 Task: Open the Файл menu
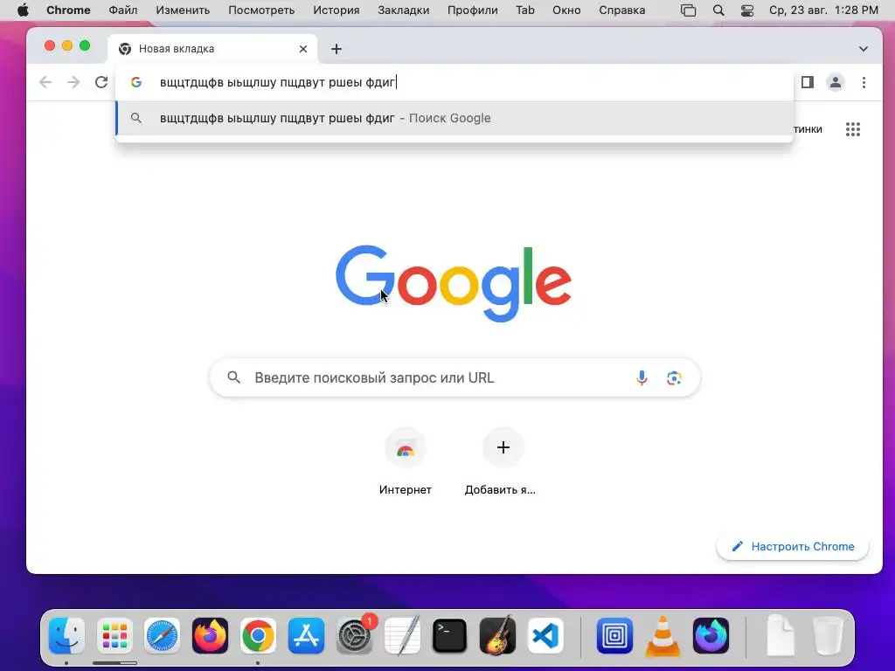[123, 10]
